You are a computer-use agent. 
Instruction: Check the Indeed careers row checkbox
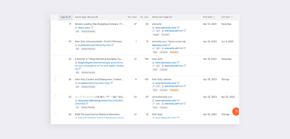coord(55,79)
